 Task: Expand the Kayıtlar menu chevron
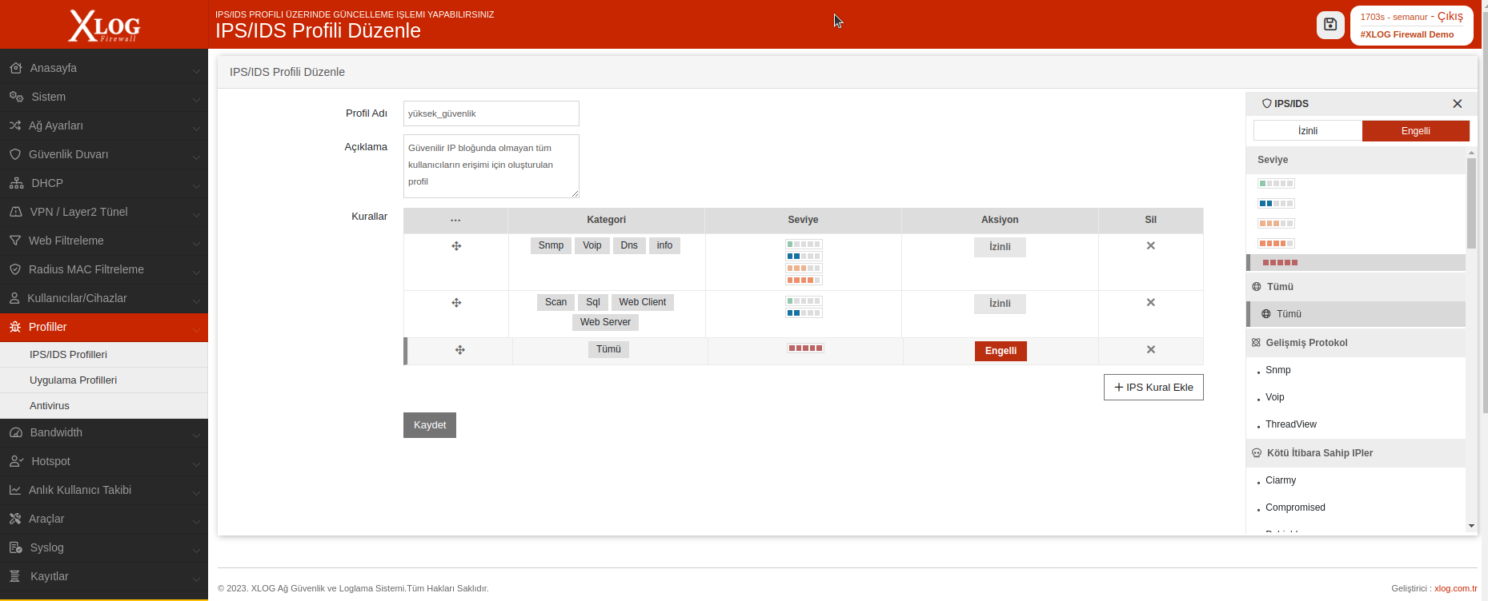click(x=196, y=579)
